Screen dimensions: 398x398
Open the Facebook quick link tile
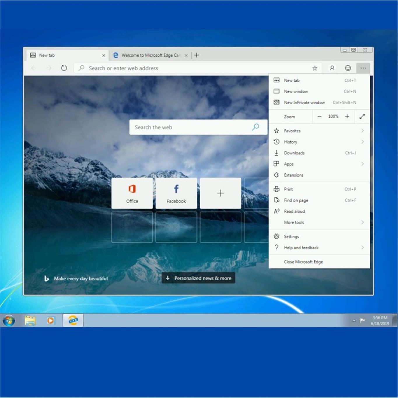click(x=176, y=193)
